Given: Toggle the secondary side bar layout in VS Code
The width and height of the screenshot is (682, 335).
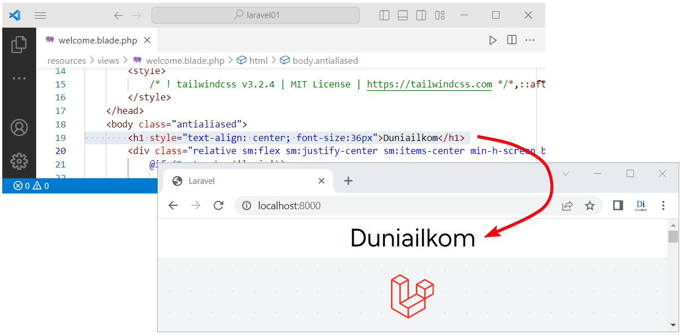Looking at the screenshot, I should click(x=421, y=15).
